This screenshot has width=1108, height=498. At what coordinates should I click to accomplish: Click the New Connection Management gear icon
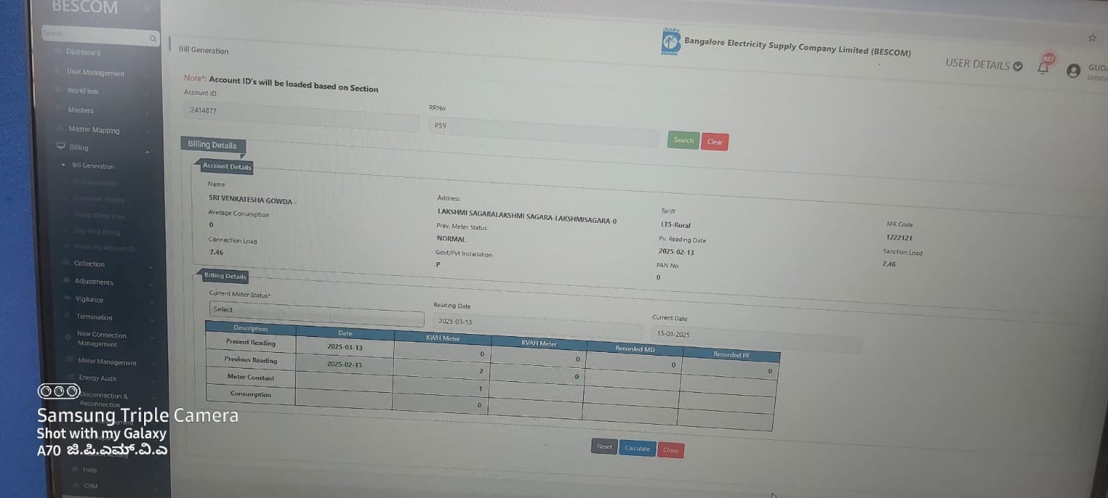pyautogui.click(x=68, y=337)
